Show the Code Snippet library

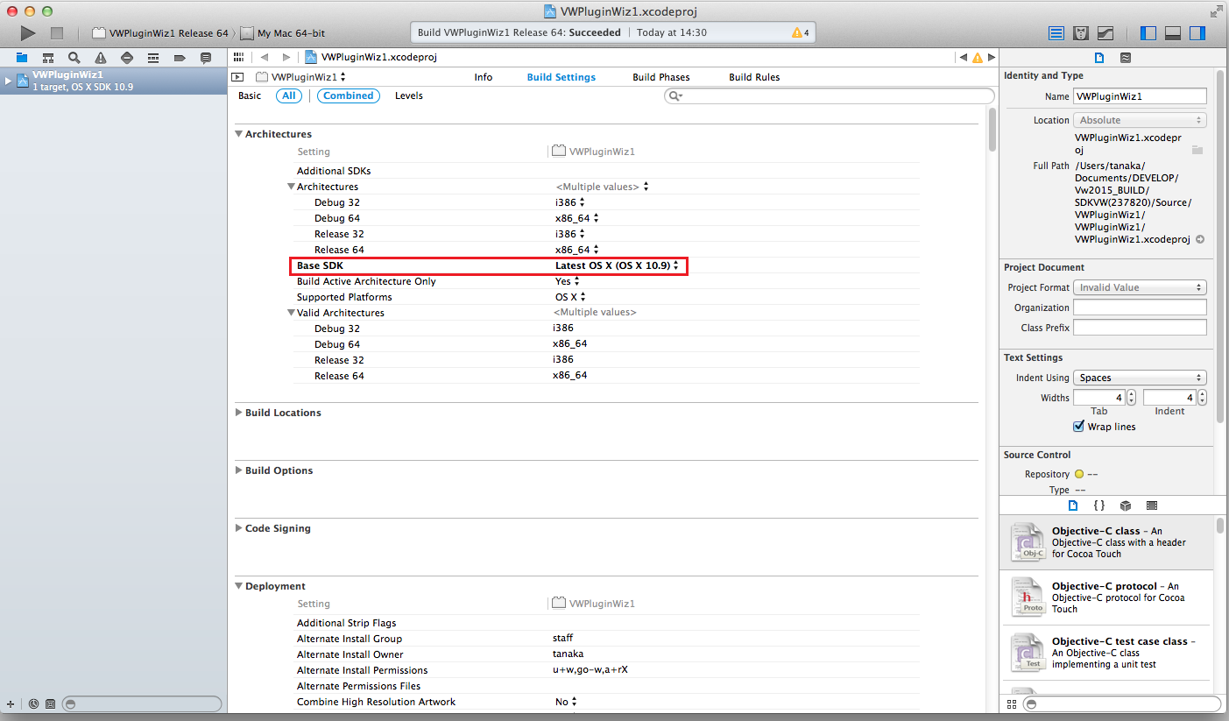pos(1099,505)
